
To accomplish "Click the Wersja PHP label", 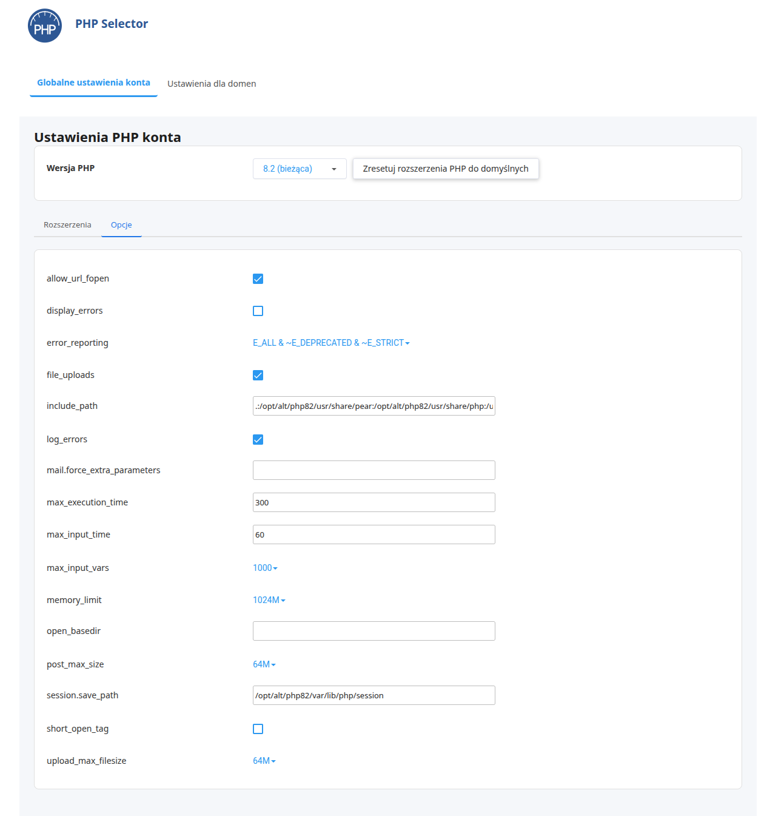I will [x=70, y=168].
